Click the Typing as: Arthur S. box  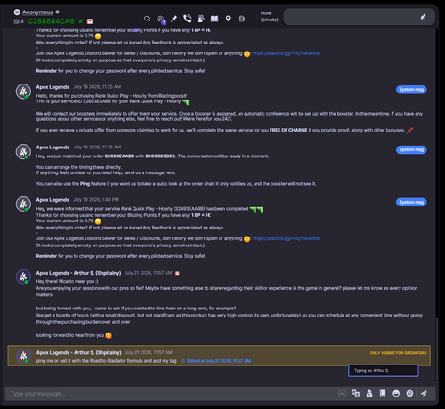pyautogui.click(x=384, y=371)
